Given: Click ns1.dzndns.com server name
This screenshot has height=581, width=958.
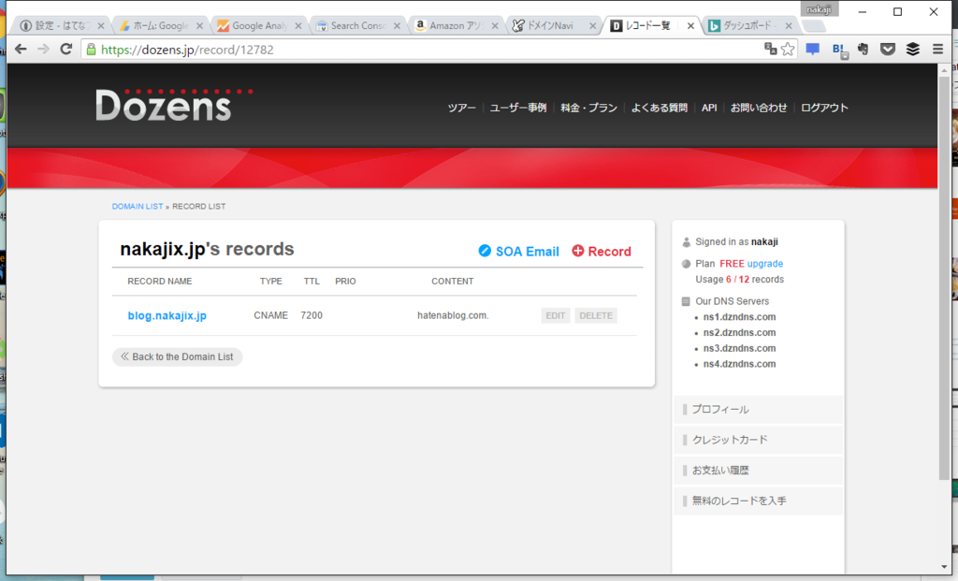Looking at the screenshot, I should (739, 317).
